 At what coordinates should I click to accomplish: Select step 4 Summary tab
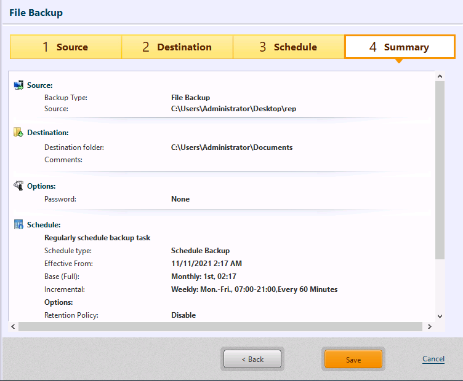pos(400,47)
